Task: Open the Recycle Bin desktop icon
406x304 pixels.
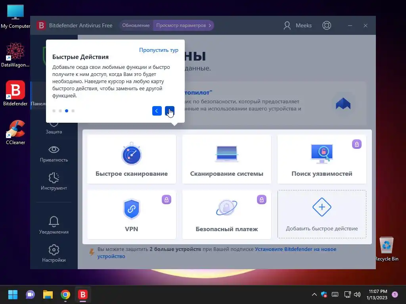Action: (x=386, y=249)
